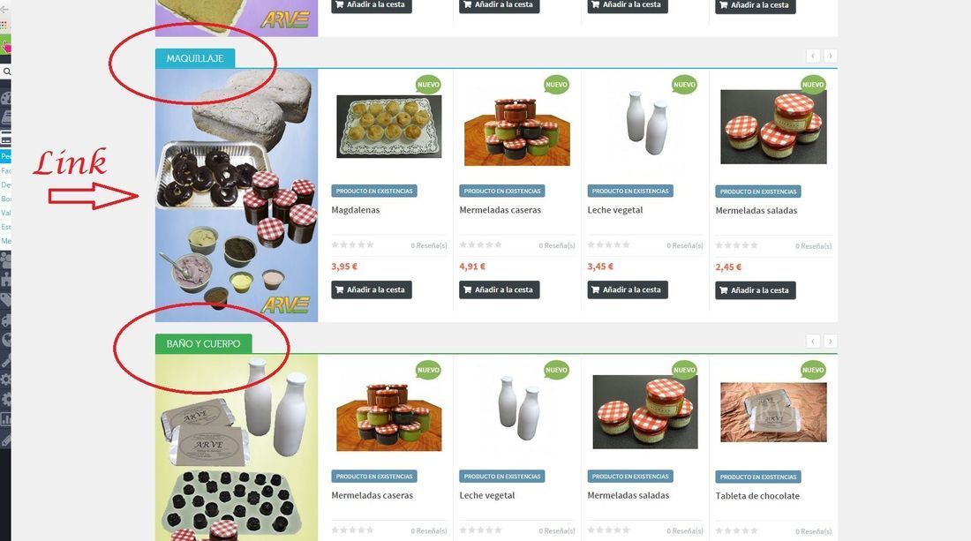Viewport: 971px width, 541px height.
Task: Open the MAQUILLAJE category tab
Action: coord(195,58)
